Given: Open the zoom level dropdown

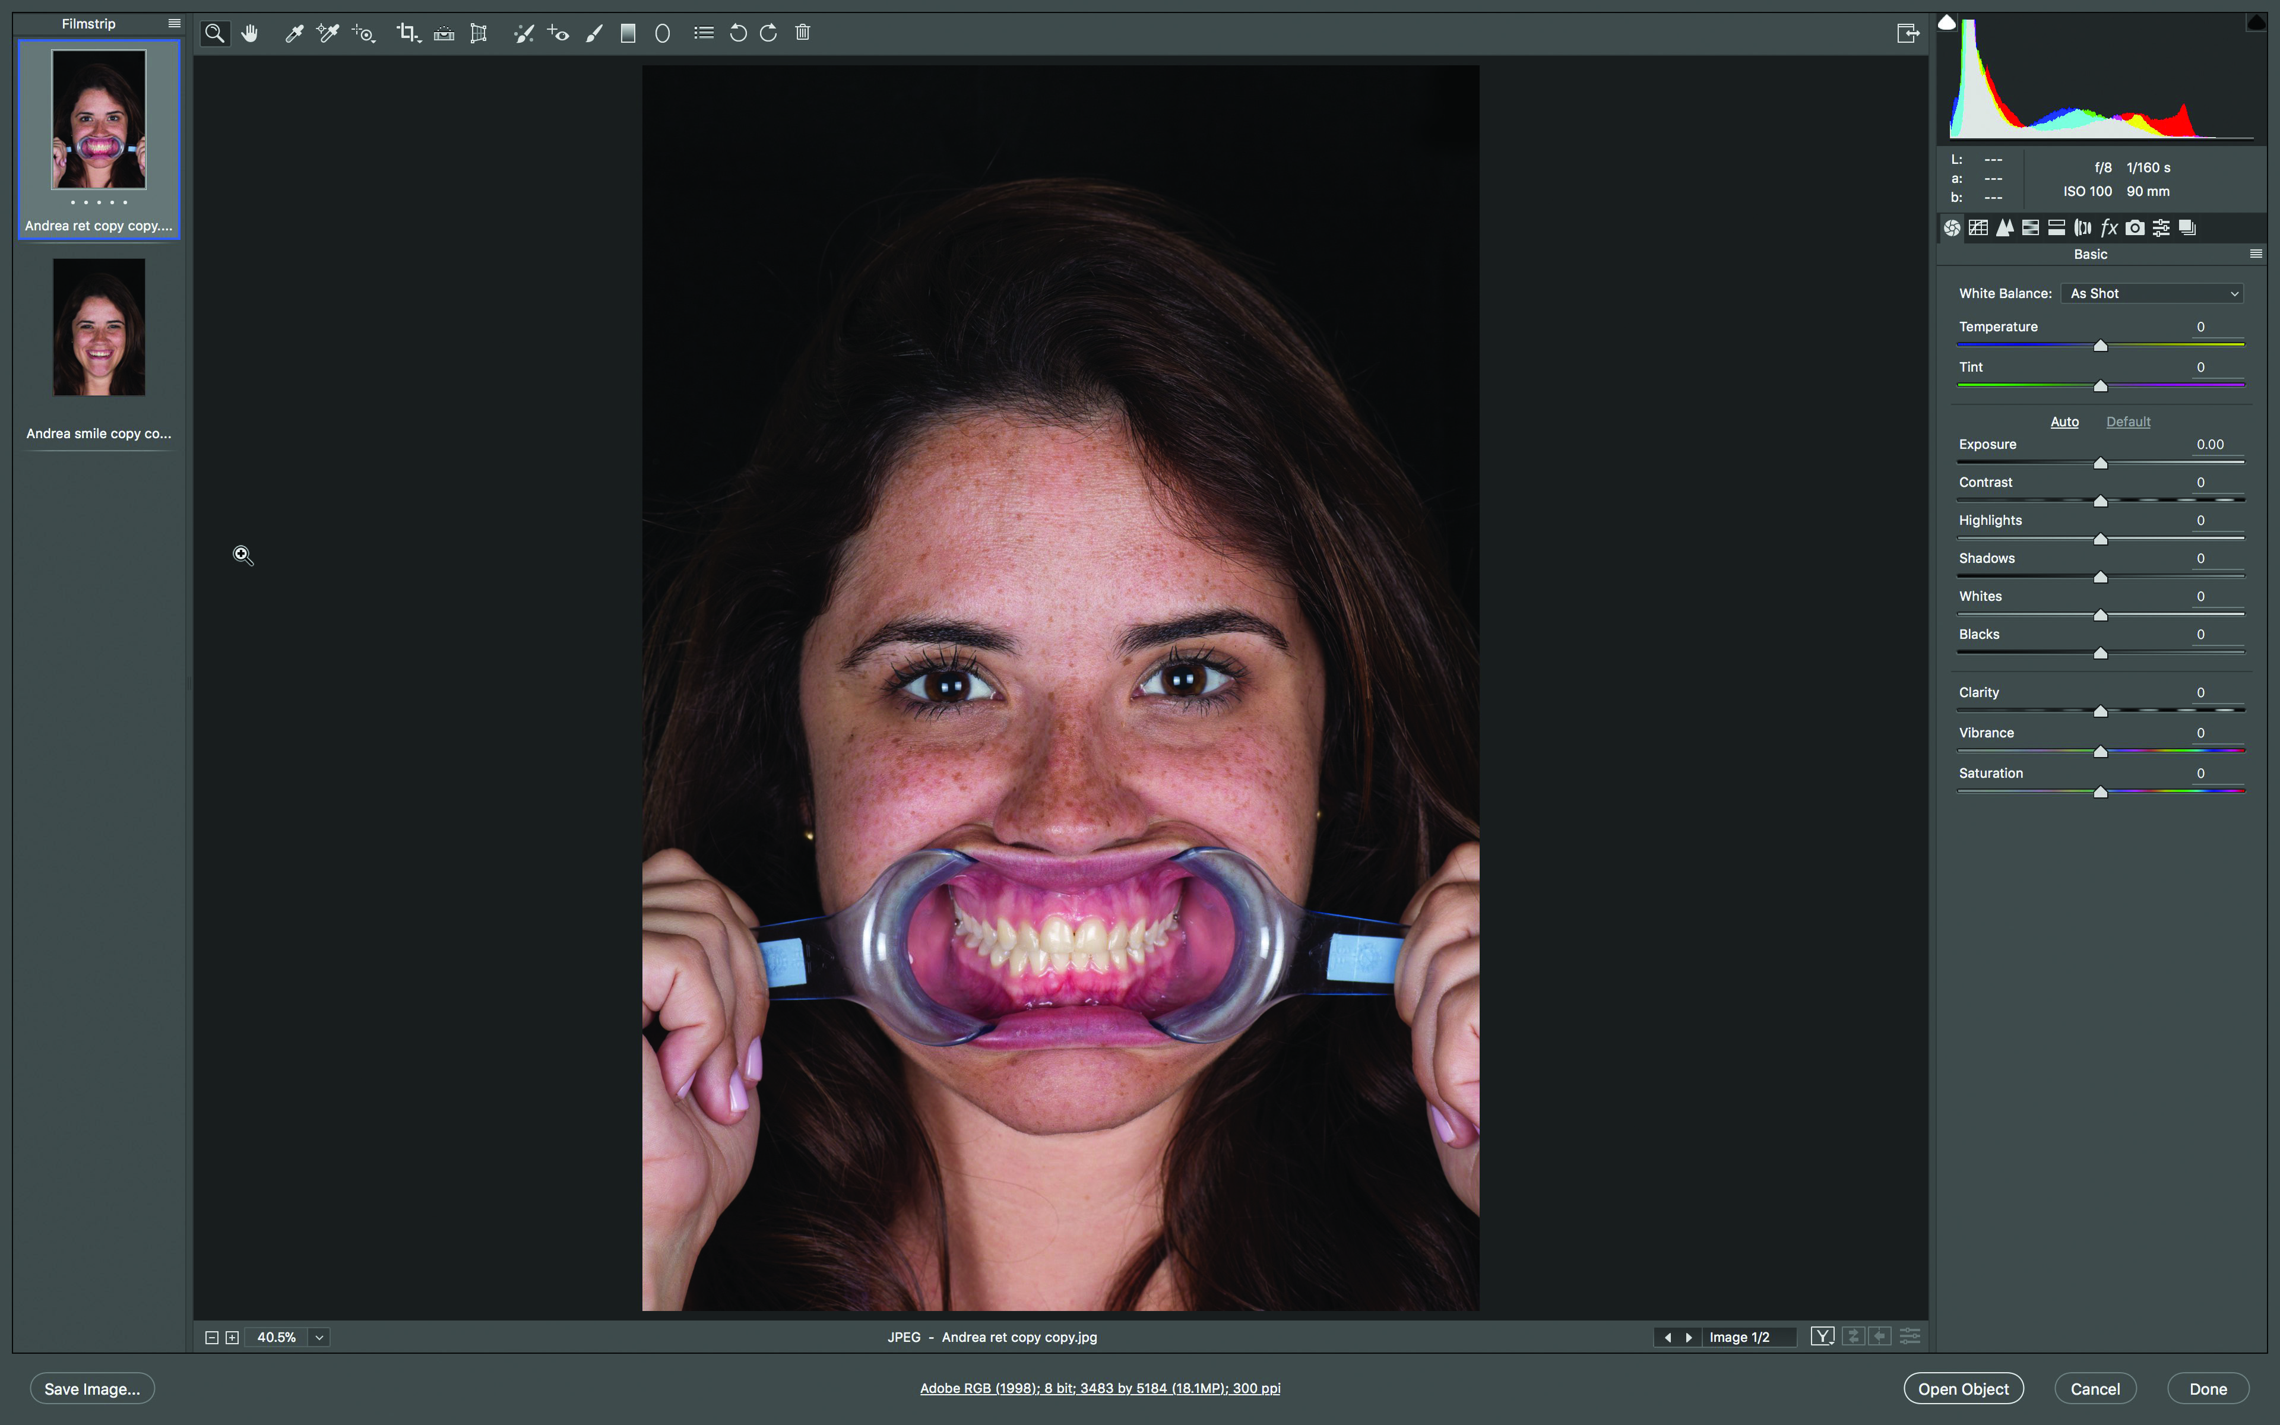Looking at the screenshot, I should pos(319,1337).
